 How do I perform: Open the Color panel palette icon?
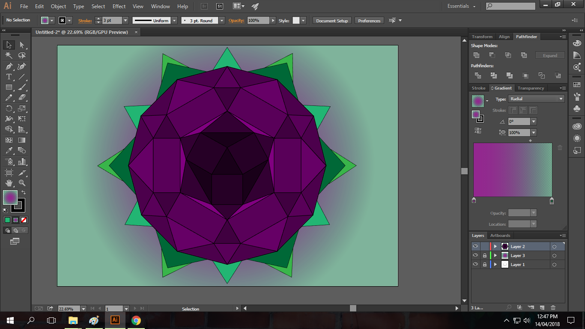coord(577,43)
